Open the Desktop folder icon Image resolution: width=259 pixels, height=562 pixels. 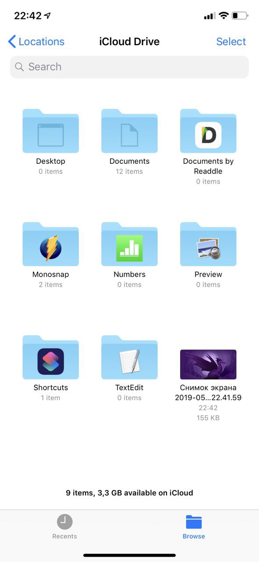(x=50, y=131)
